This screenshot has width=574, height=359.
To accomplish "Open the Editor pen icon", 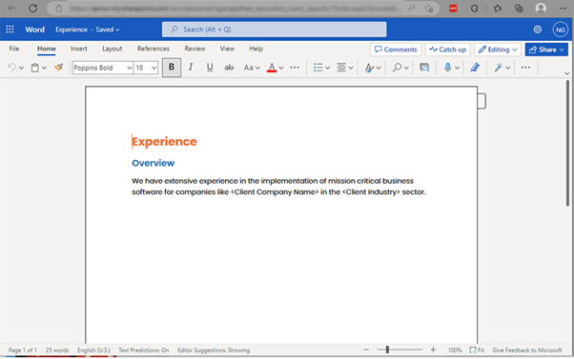I will [475, 68].
